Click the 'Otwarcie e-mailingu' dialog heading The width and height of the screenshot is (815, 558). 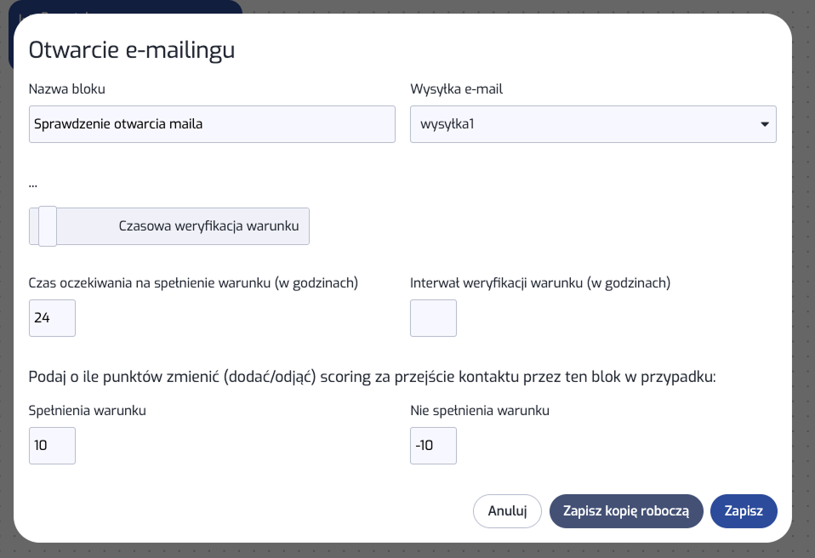(x=132, y=50)
